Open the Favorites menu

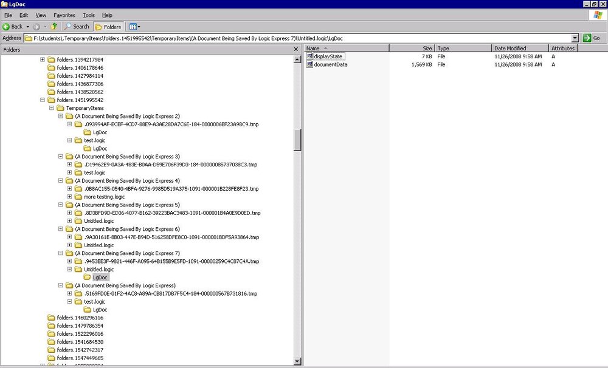click(64, 15)
